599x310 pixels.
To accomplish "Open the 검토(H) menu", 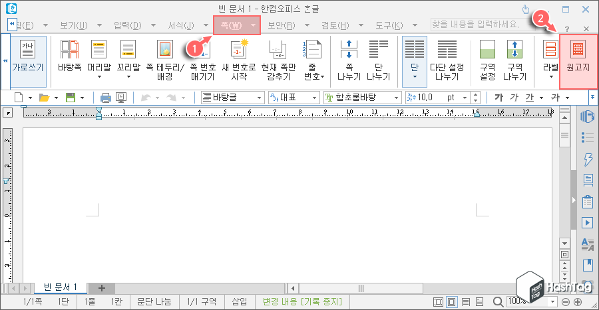I will (335, 25).
